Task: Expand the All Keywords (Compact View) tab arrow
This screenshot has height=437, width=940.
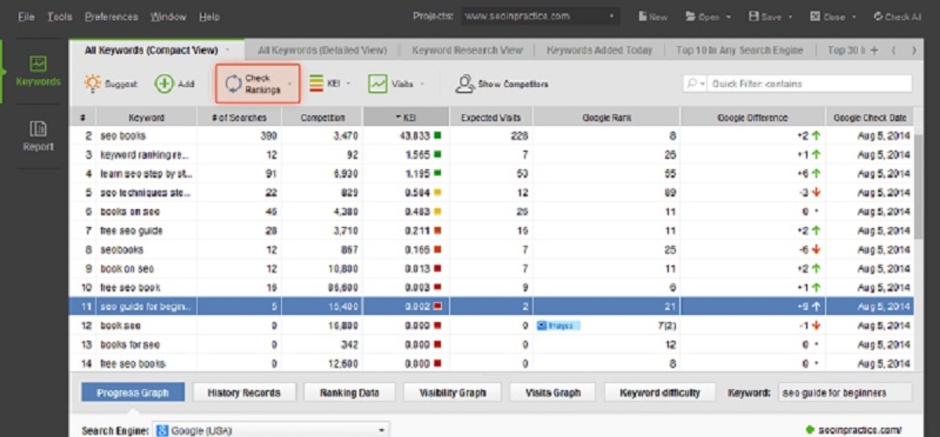Action: (228, 50)
